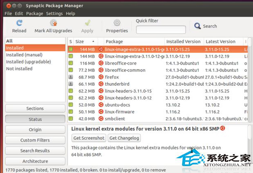Select the smbclient package row
253x173 pixels.
158,118
